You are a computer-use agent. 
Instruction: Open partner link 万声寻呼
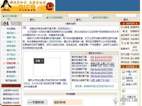click(x=125, y=39)
